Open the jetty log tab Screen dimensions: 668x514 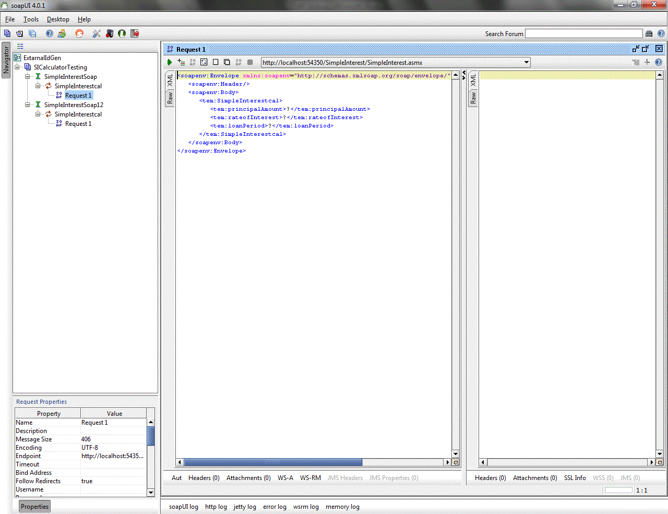[245, 507]
